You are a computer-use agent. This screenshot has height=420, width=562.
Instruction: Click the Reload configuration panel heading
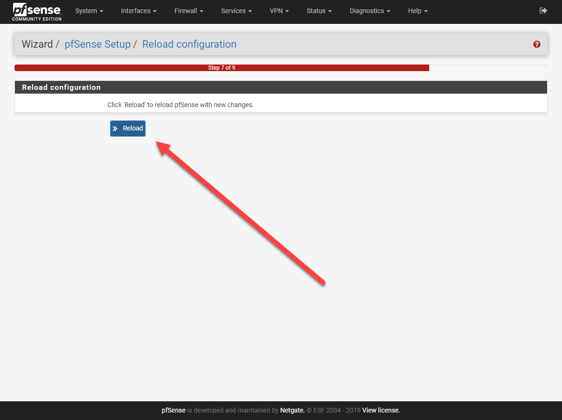[x=281, y=87]
